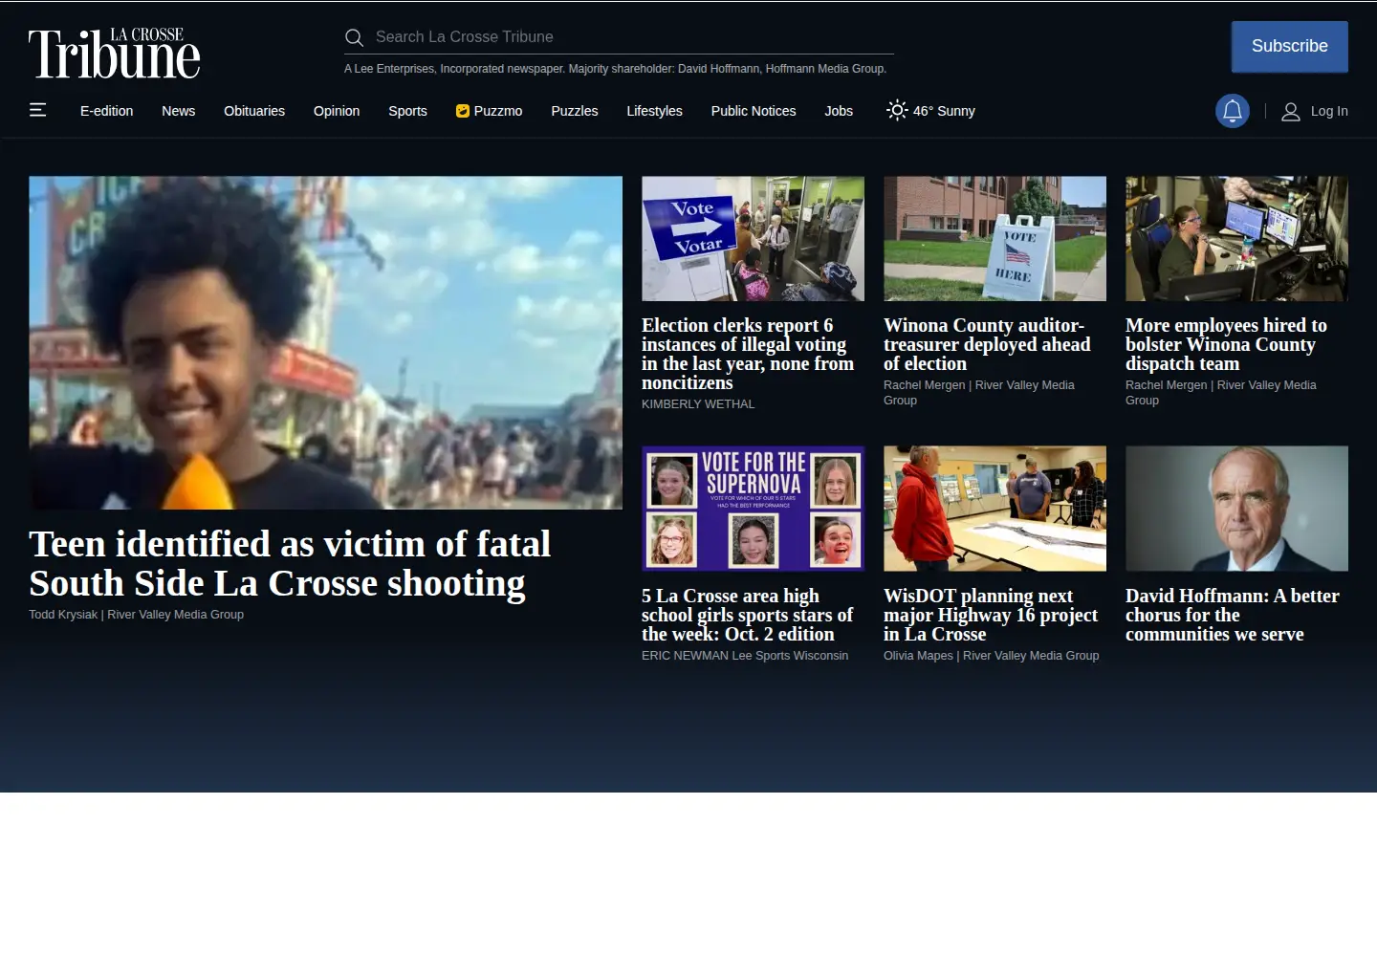This screenshot has height=956, width=1377.
Task: Open the Jobs section
Action: pyautogui.click(x=839, y=111)
